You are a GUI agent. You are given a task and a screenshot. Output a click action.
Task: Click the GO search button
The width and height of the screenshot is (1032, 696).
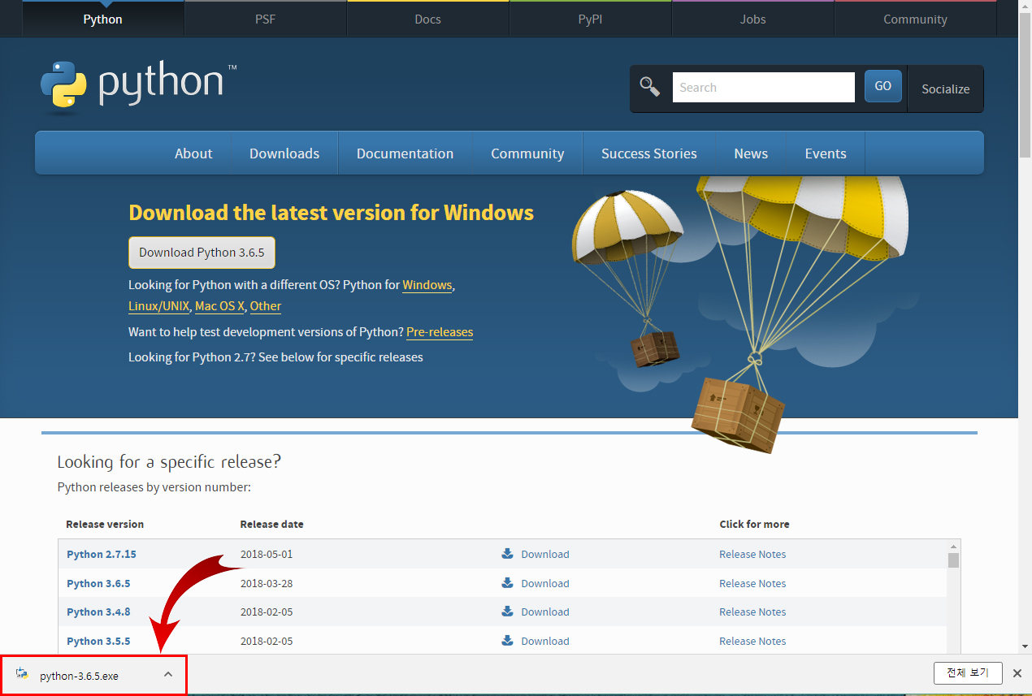point(883,86)
